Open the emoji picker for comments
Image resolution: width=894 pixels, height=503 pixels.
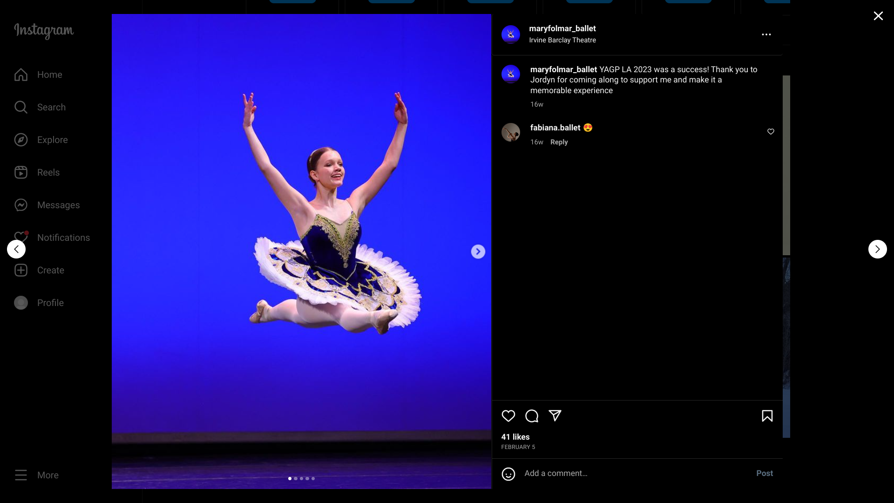(x=508, y=474)
